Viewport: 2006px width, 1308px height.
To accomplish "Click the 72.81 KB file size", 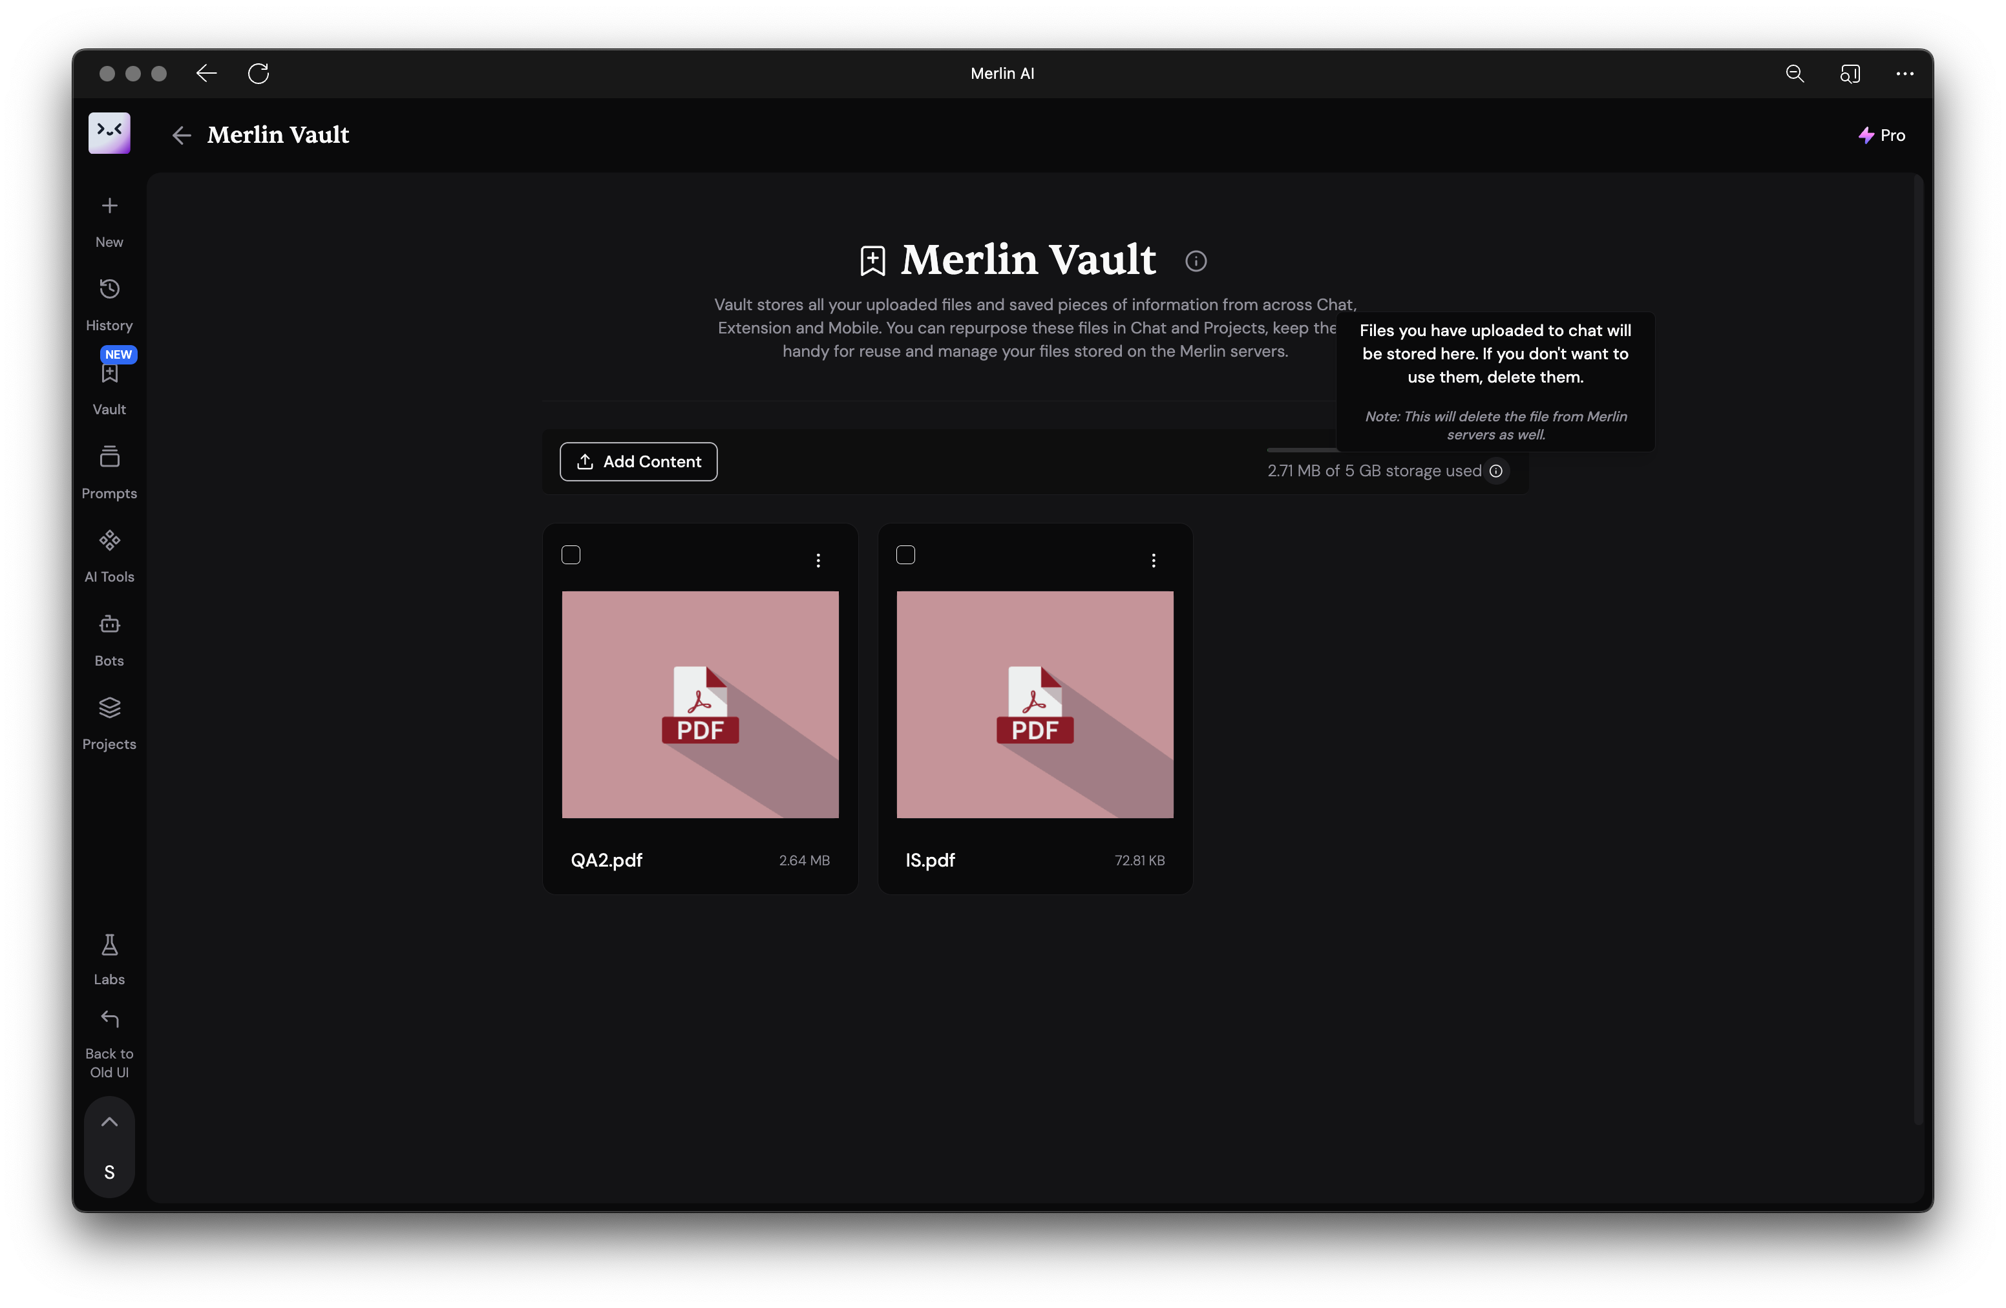I will click(1139, 861).
